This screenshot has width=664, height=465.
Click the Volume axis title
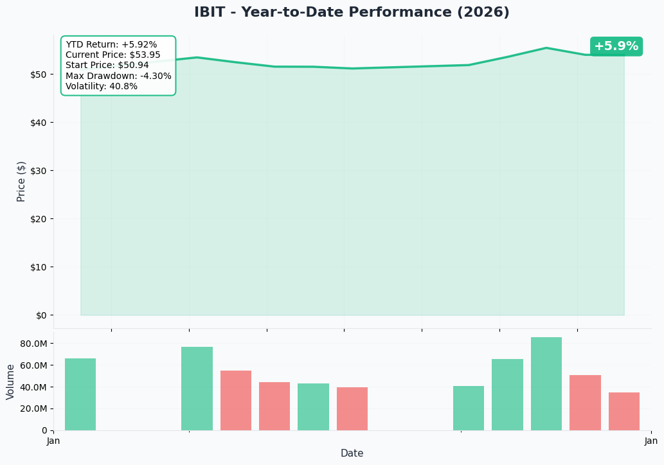pos(10,382)
